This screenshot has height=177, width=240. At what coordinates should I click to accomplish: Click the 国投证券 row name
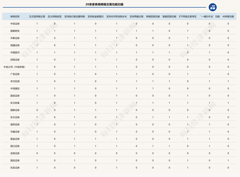pyautogui.click(x=15, y=161)
